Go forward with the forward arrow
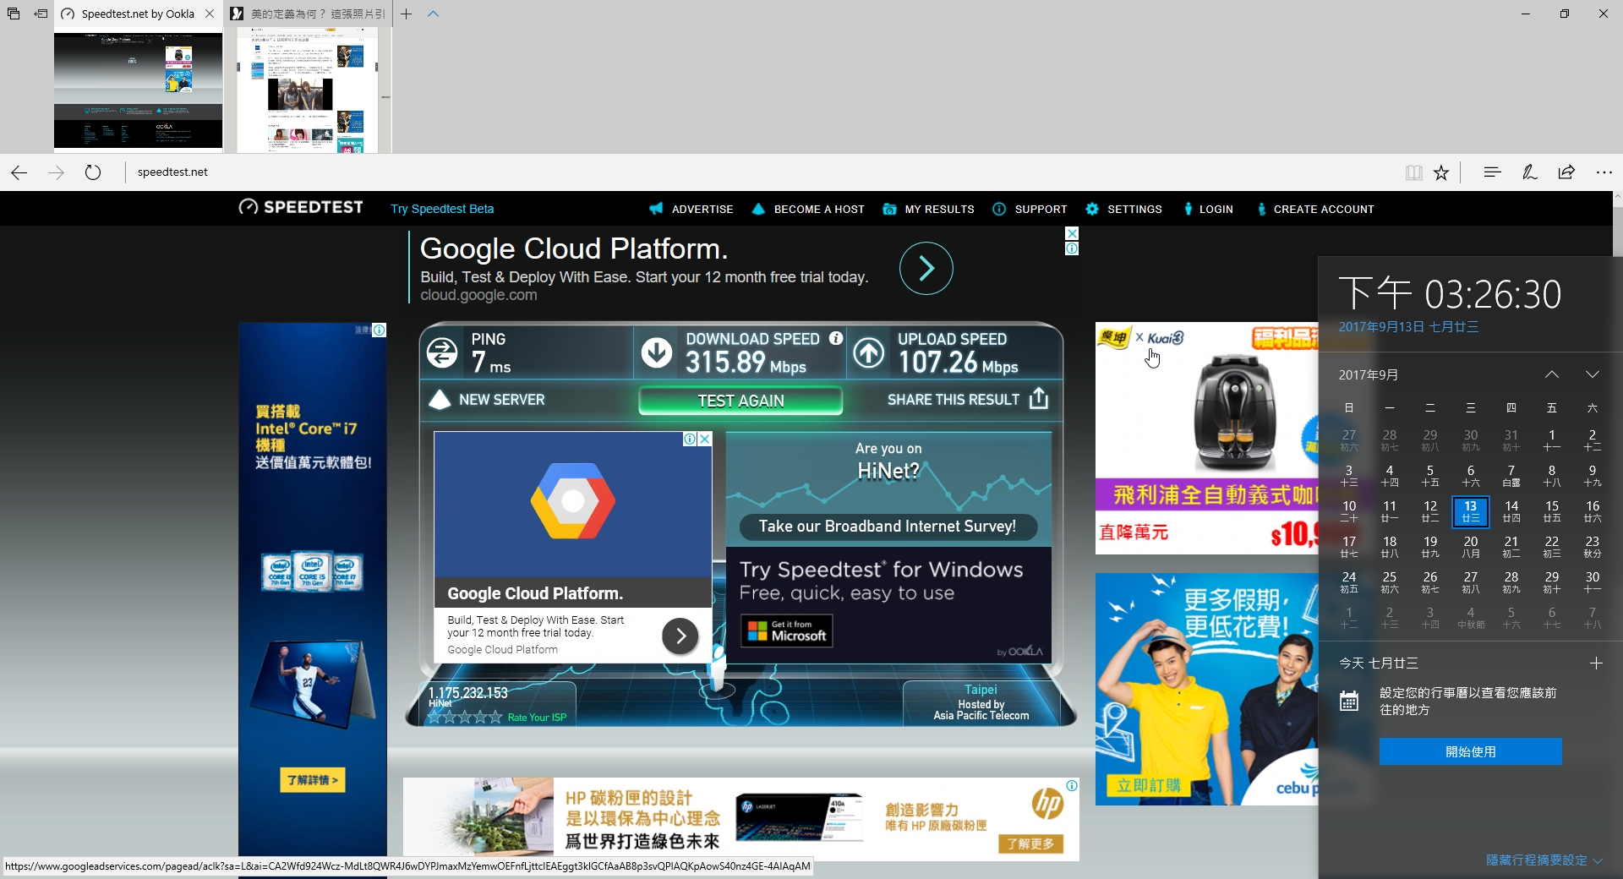Image resolution: width=1623 pixels, height=879 pixels. pos(56,172)
